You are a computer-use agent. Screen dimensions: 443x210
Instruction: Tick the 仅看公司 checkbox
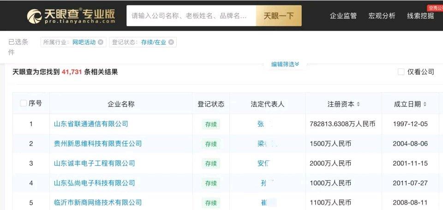click(401, 72)
